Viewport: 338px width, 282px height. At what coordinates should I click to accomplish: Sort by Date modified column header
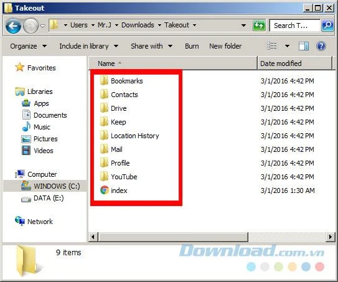pyautogui.click(x=295, y=63)
